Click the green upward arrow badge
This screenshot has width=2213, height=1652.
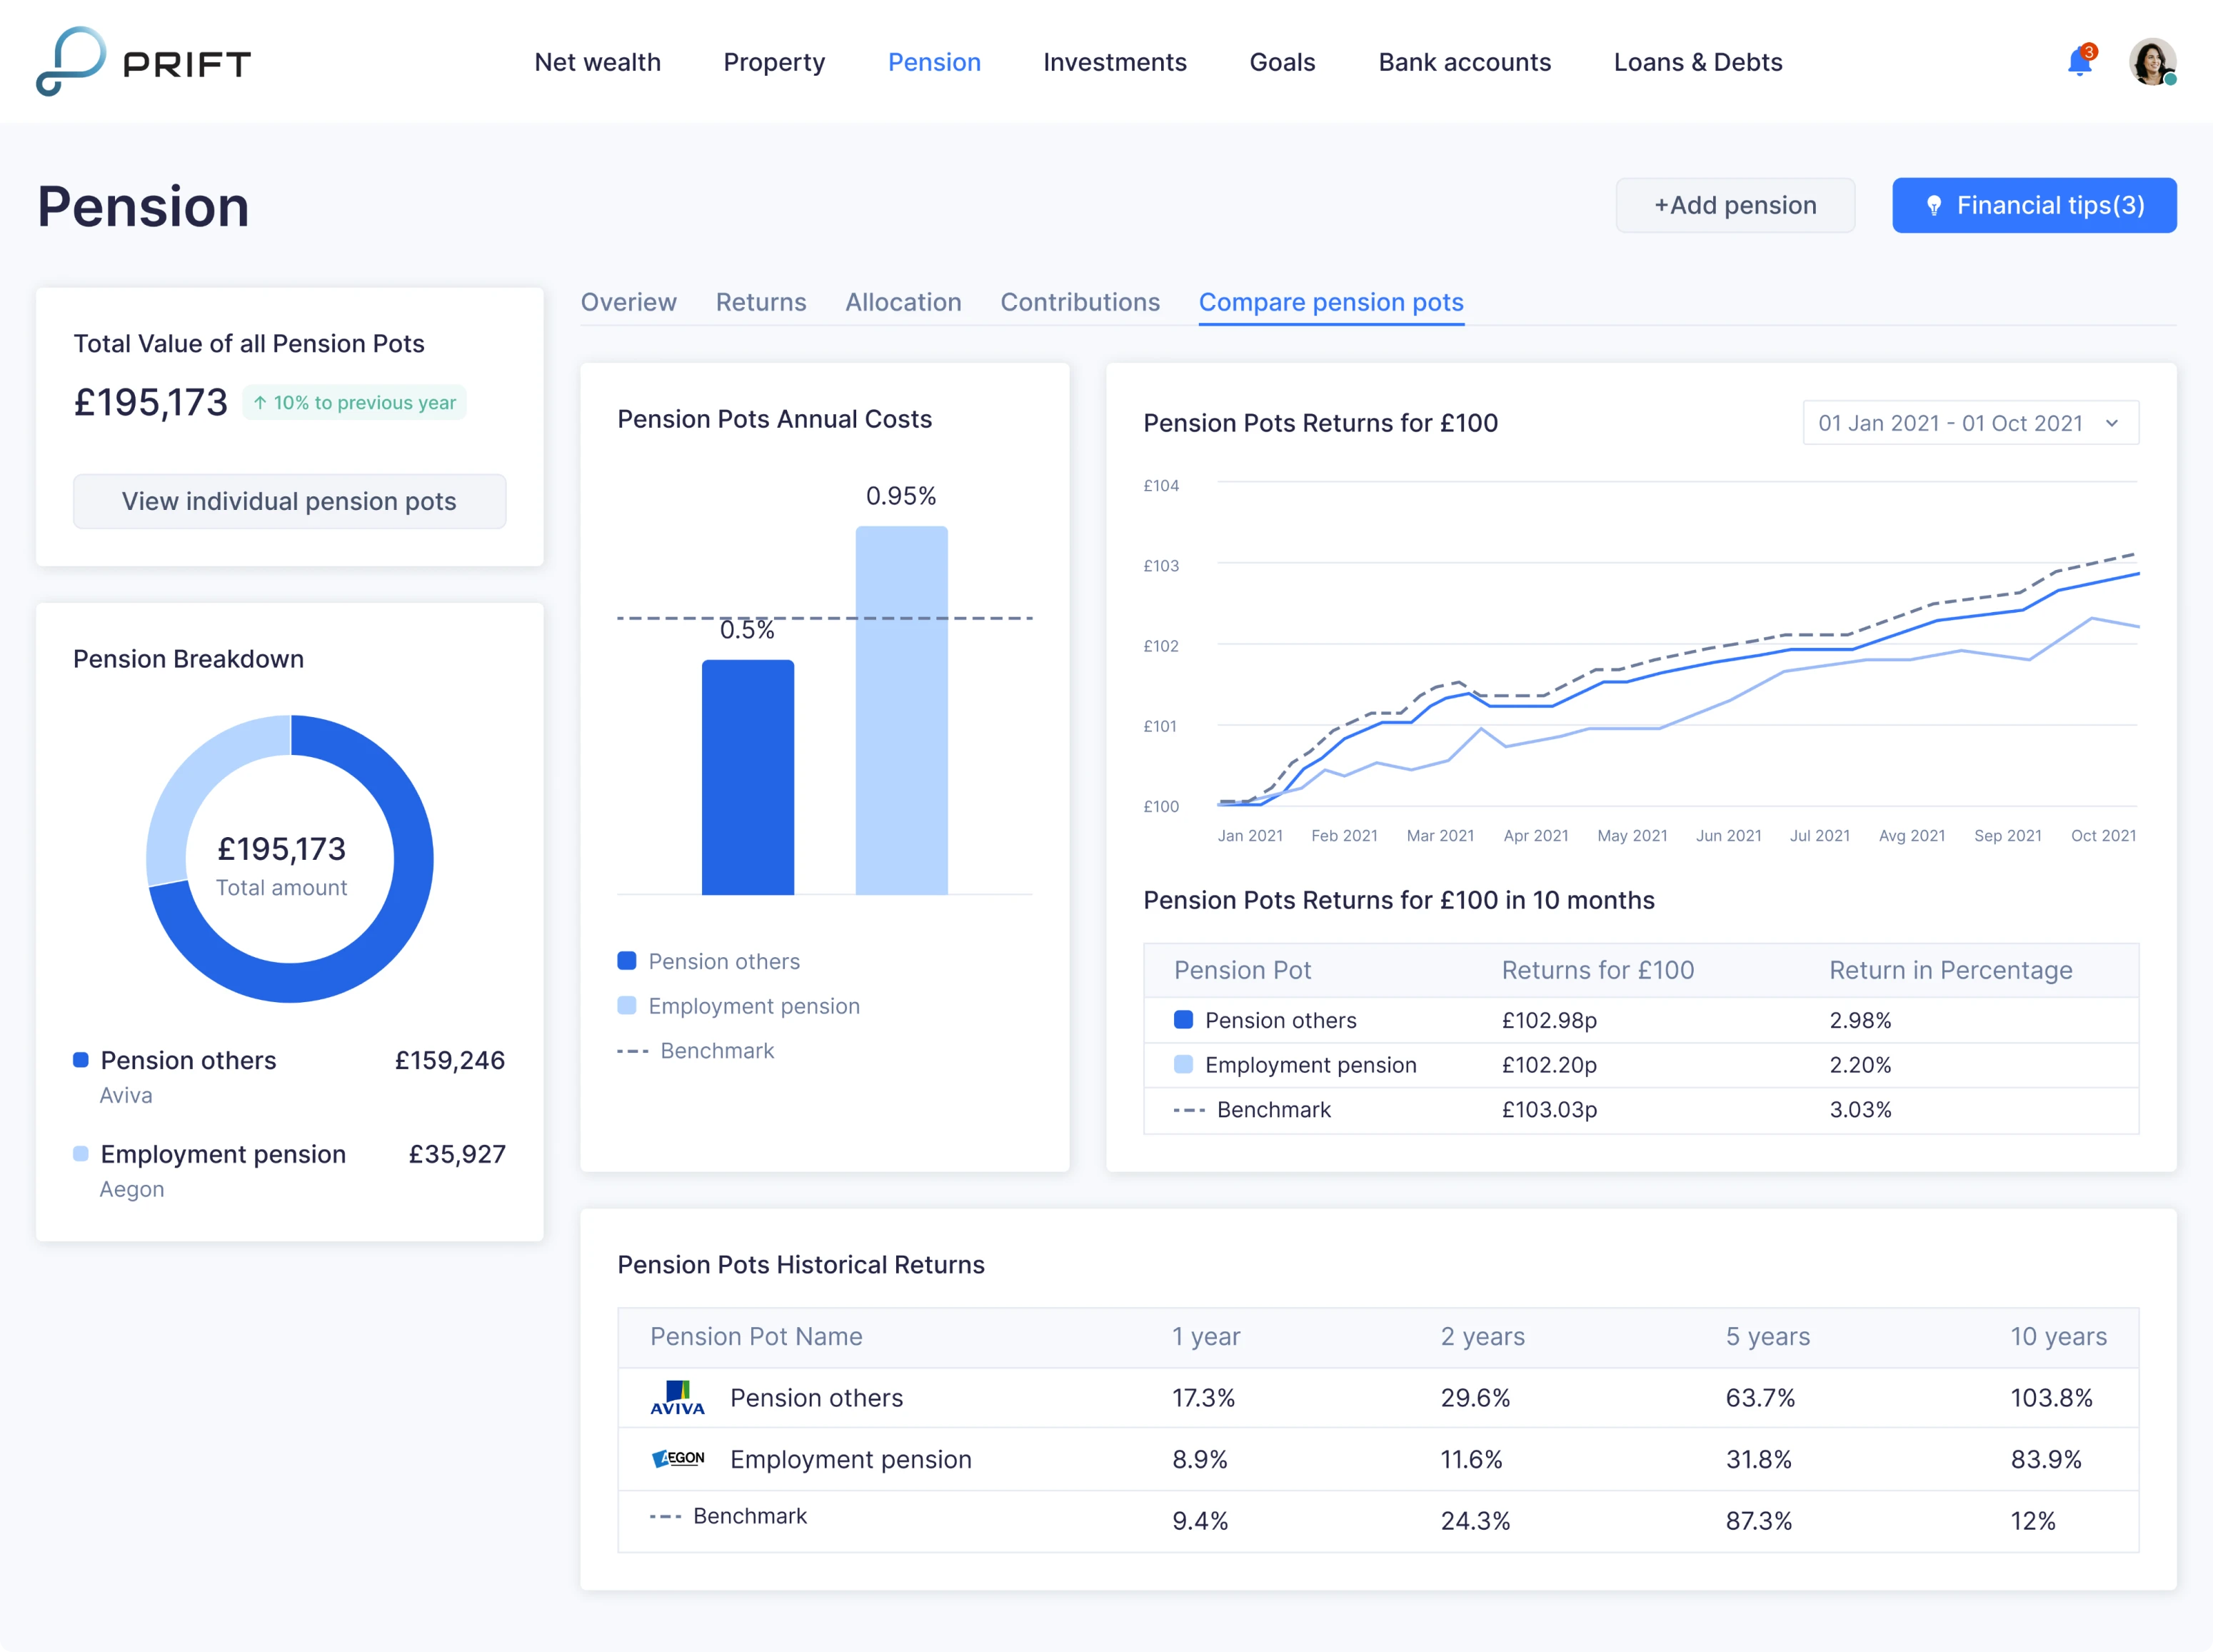pyautogui.click(x=354, y=402)
